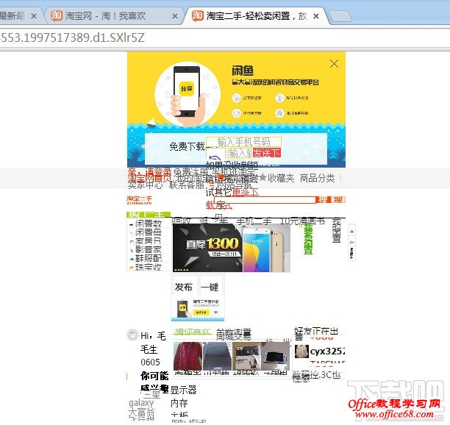The height and width of the screenshot is (425, 450).
Task: Click the bottom icon in floating sidebar
Action: click(352, 253)
